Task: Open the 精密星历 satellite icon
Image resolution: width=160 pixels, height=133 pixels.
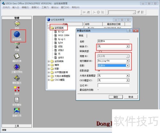Action: (x=17, y=78)
